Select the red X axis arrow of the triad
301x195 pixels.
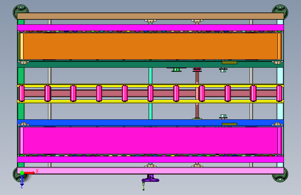29,173
